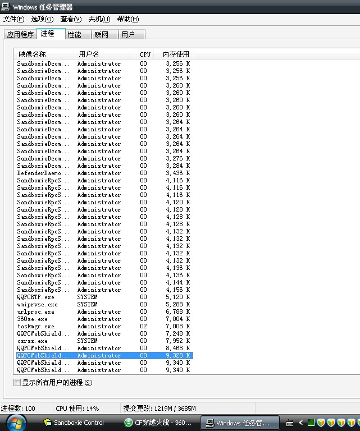The height and width of the screenshot is (431, 360).
Task: Click the 3,436 K memory value
Action: click(x=177, y=173)
